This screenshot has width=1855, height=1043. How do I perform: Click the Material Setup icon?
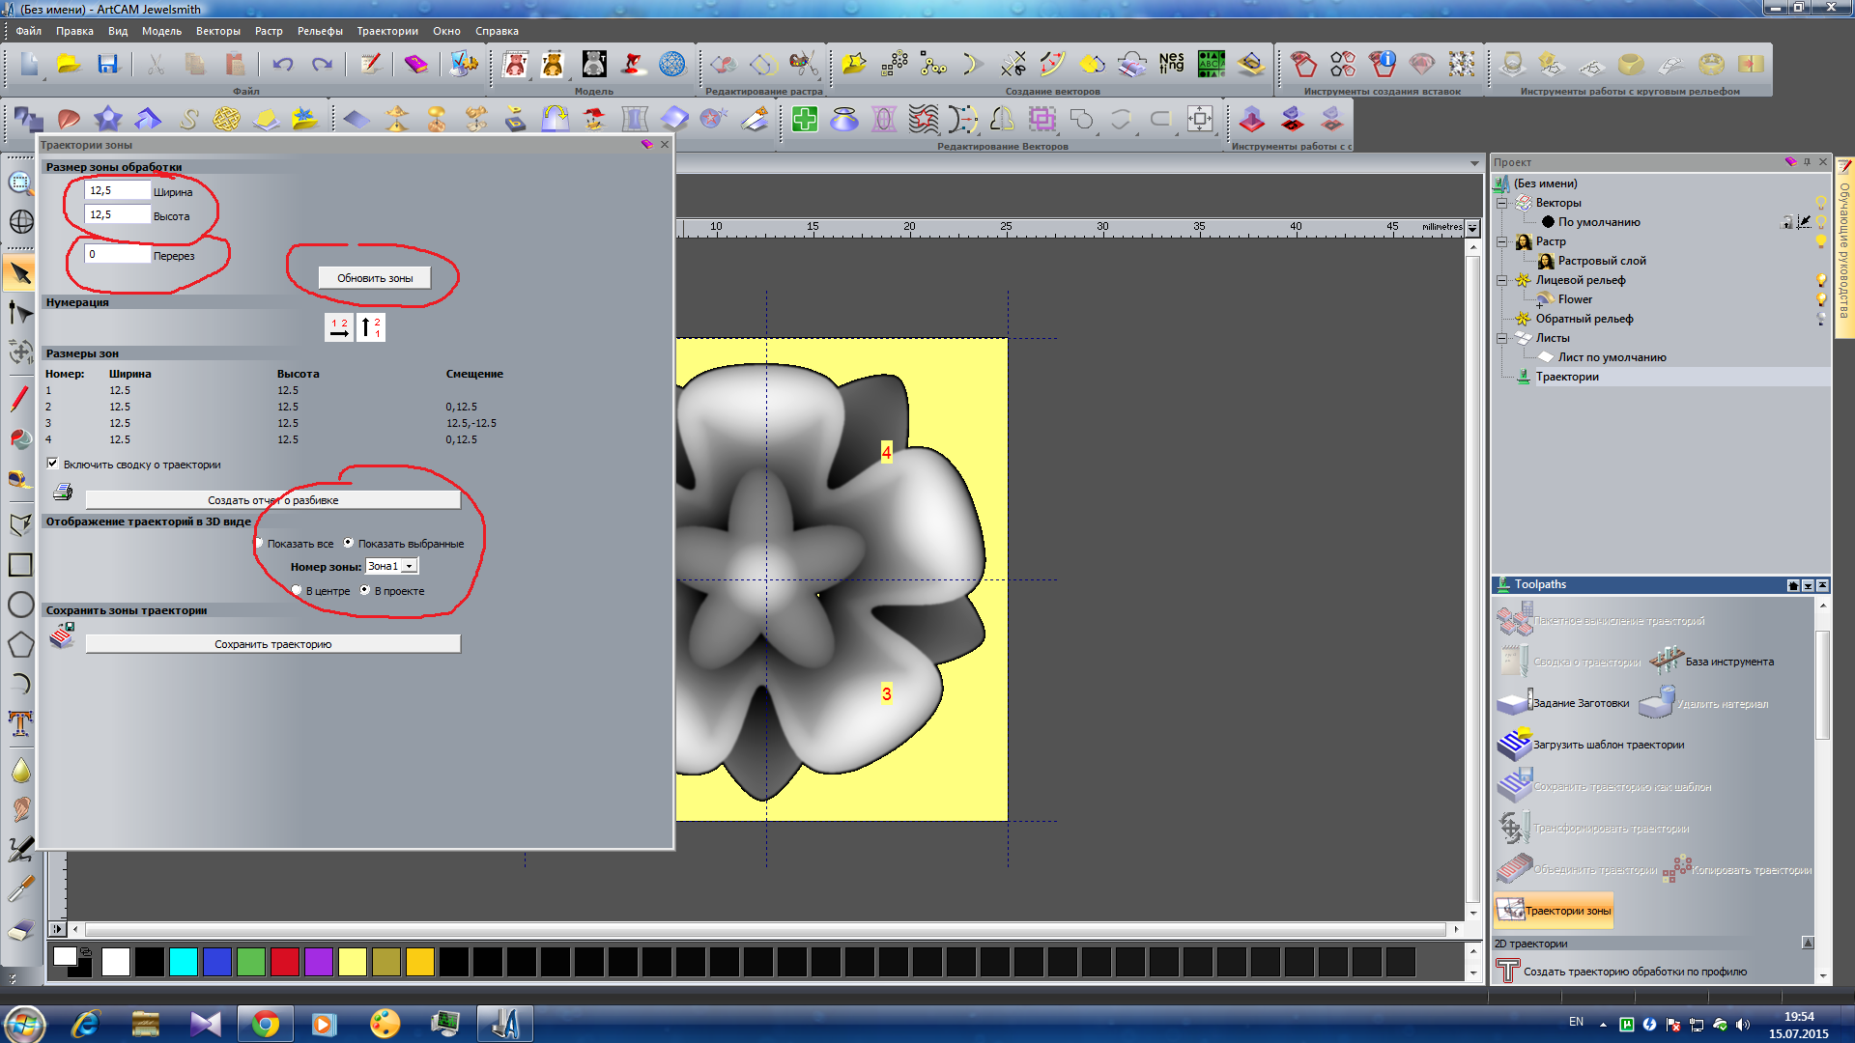(1513, 703)
